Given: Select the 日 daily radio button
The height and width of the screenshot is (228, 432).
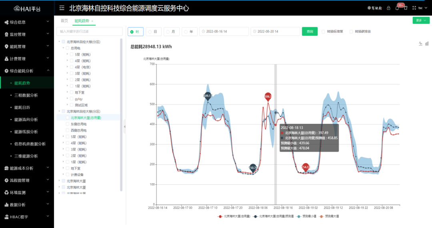Looking at the screenshot, I should (x=150, y=32).
